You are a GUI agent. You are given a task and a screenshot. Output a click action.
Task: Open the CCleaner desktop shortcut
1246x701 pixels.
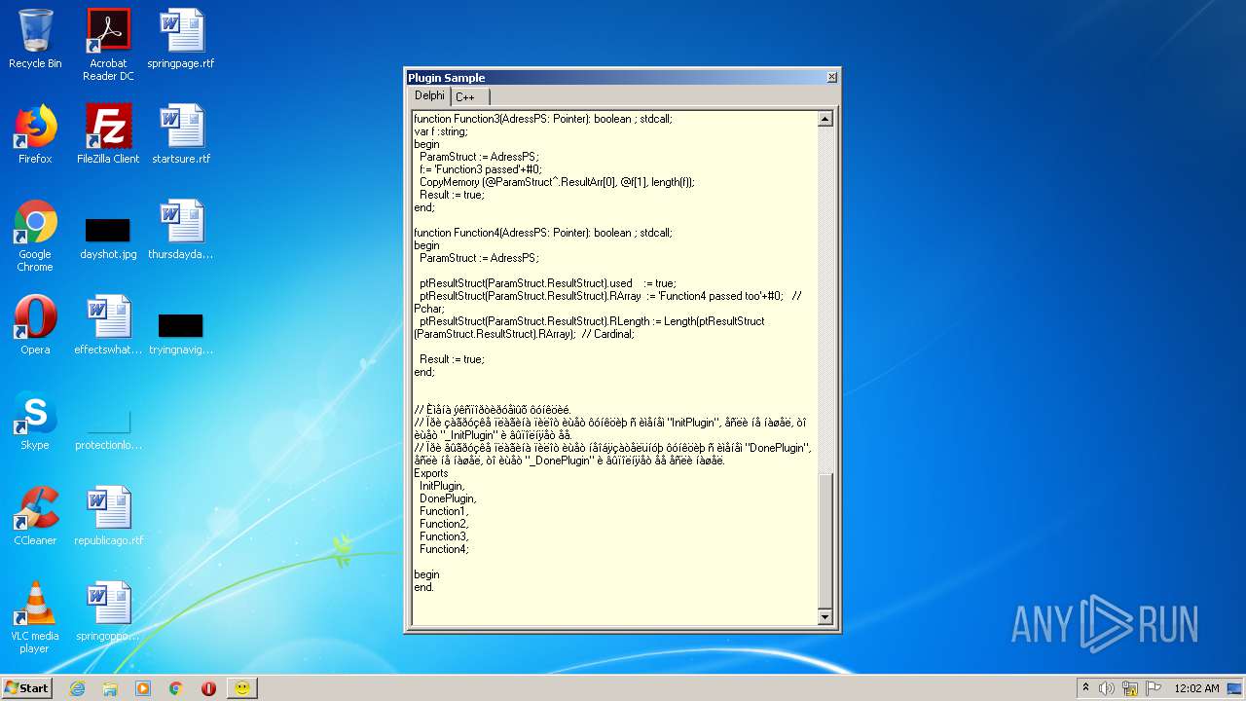point(35,516)
